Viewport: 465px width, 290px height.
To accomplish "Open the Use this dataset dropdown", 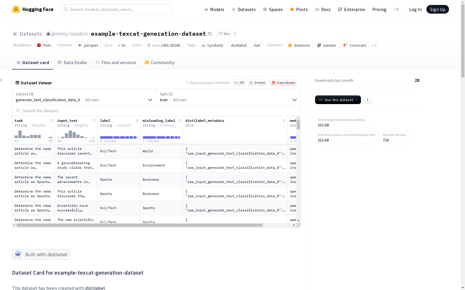I will coord(338,100).
